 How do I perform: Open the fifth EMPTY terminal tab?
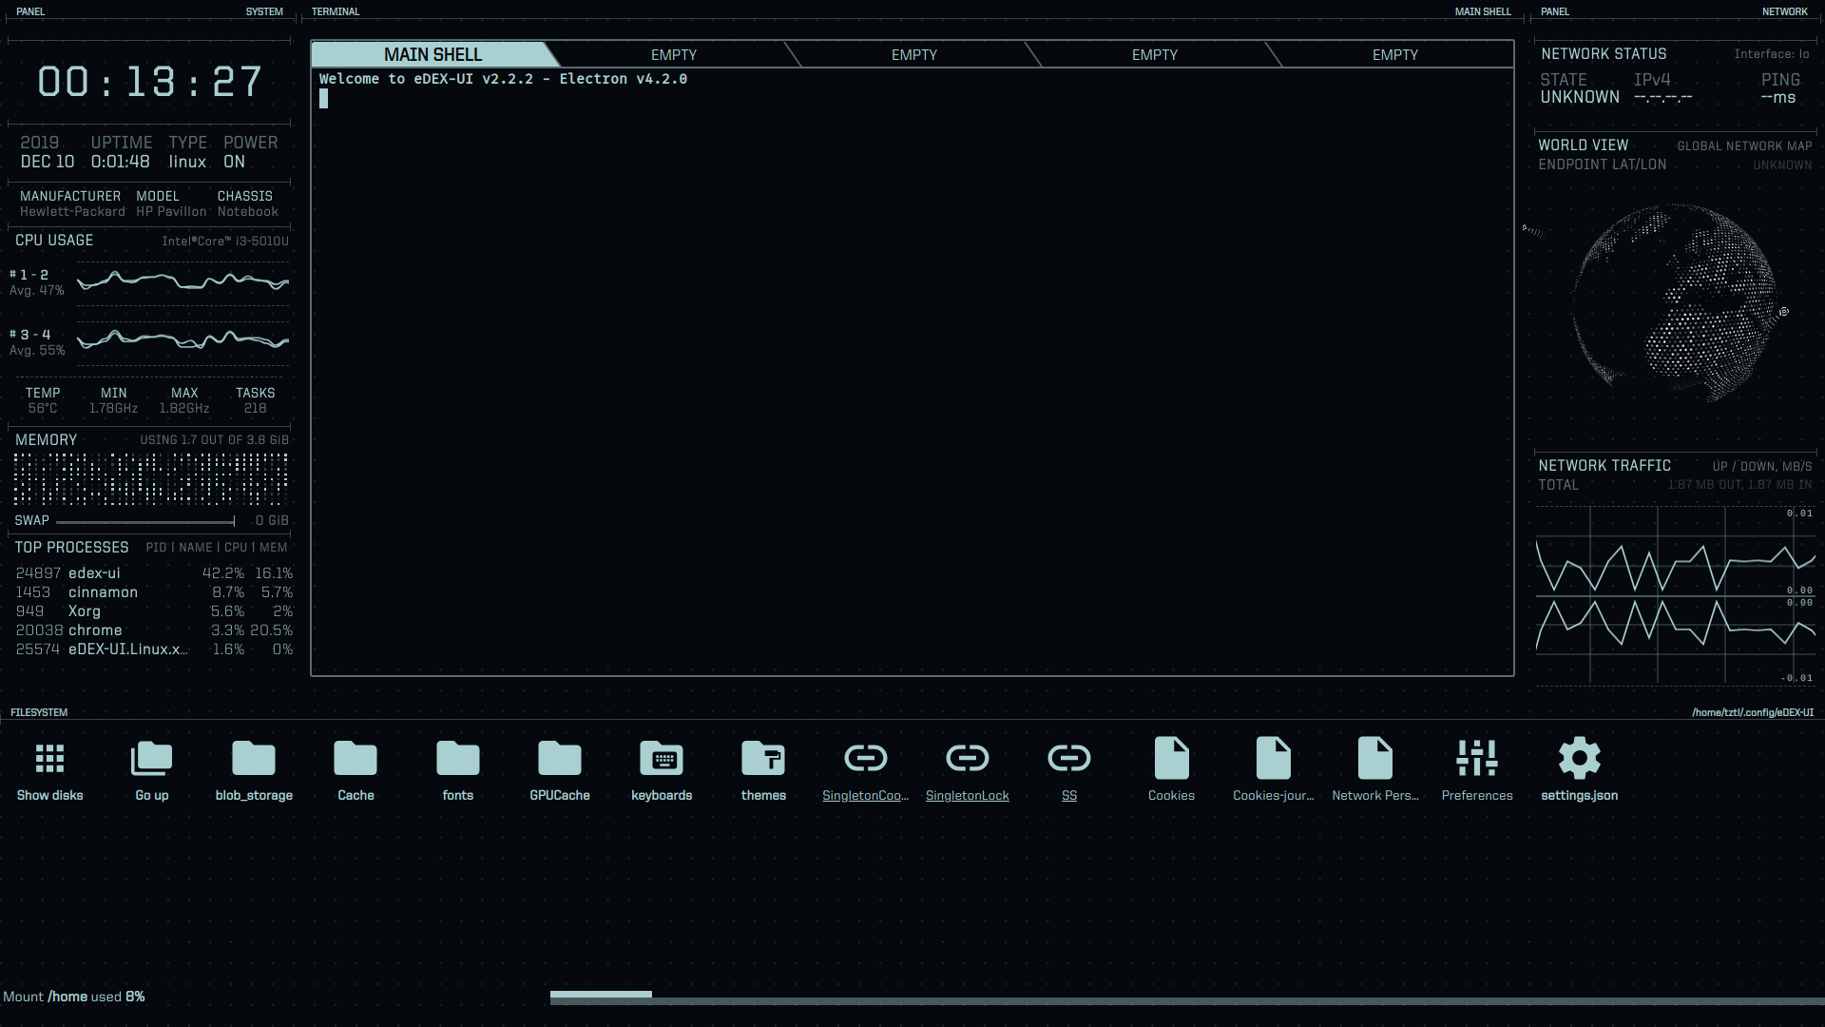click(x=1395, y=54)
